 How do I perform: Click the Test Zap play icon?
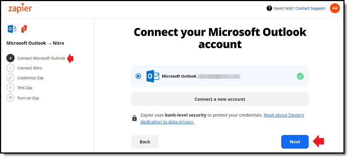point(11,88)
